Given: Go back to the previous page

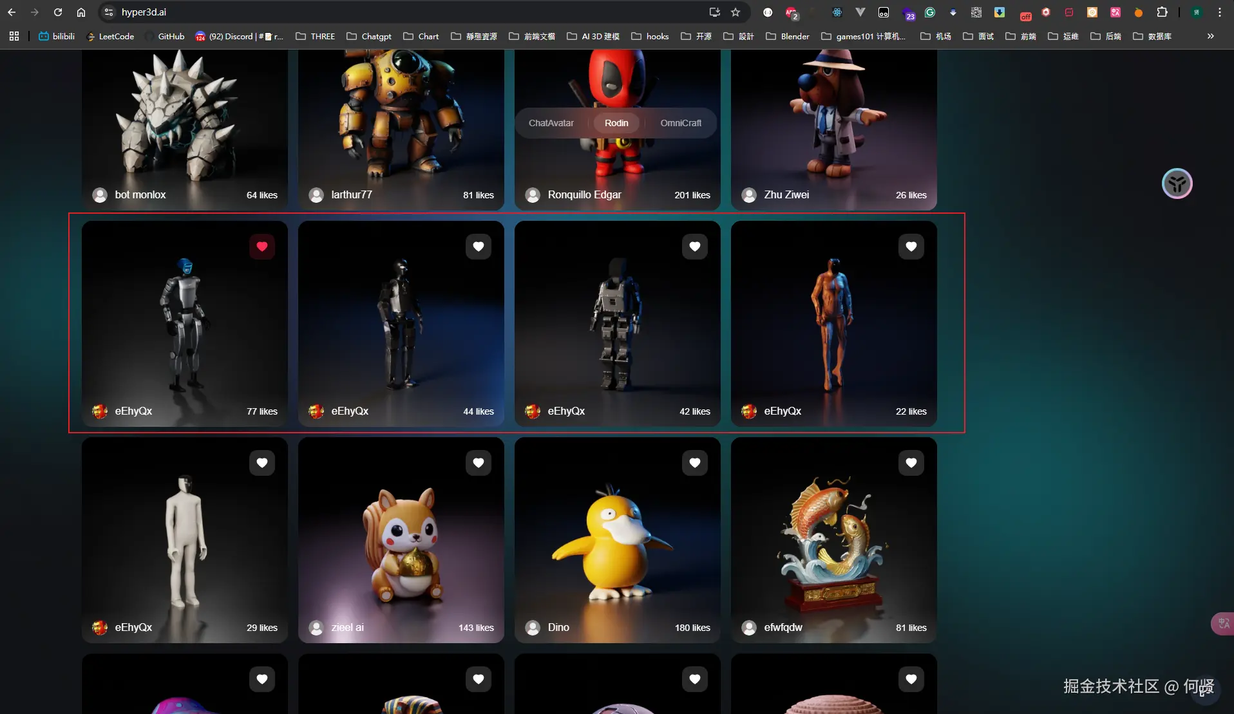Looking at the screenshot, I should 12,12.
